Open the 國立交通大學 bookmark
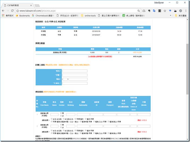The image size is (190, 142). [109, 15]
